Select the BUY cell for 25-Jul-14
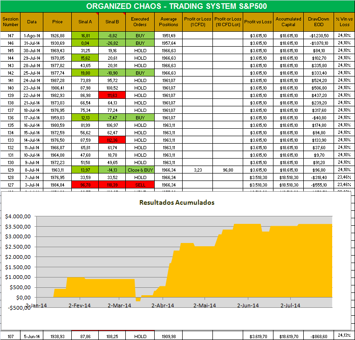Screen dimensions: 355x340 point(140,73)
